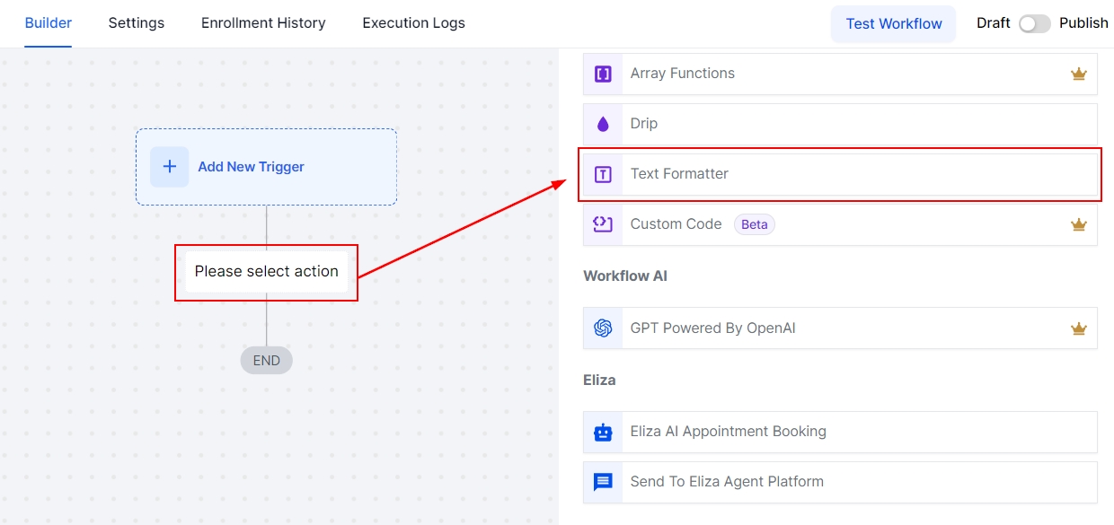Click the END node in workflow

(x=266, y=361)
